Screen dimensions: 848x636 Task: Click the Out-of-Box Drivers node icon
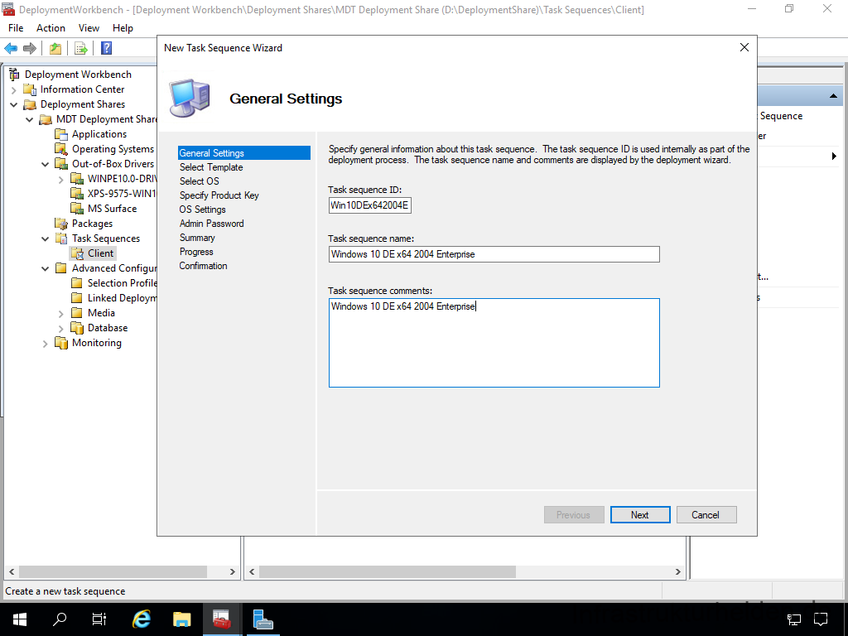pyautogui.click(x=61, y=164)
